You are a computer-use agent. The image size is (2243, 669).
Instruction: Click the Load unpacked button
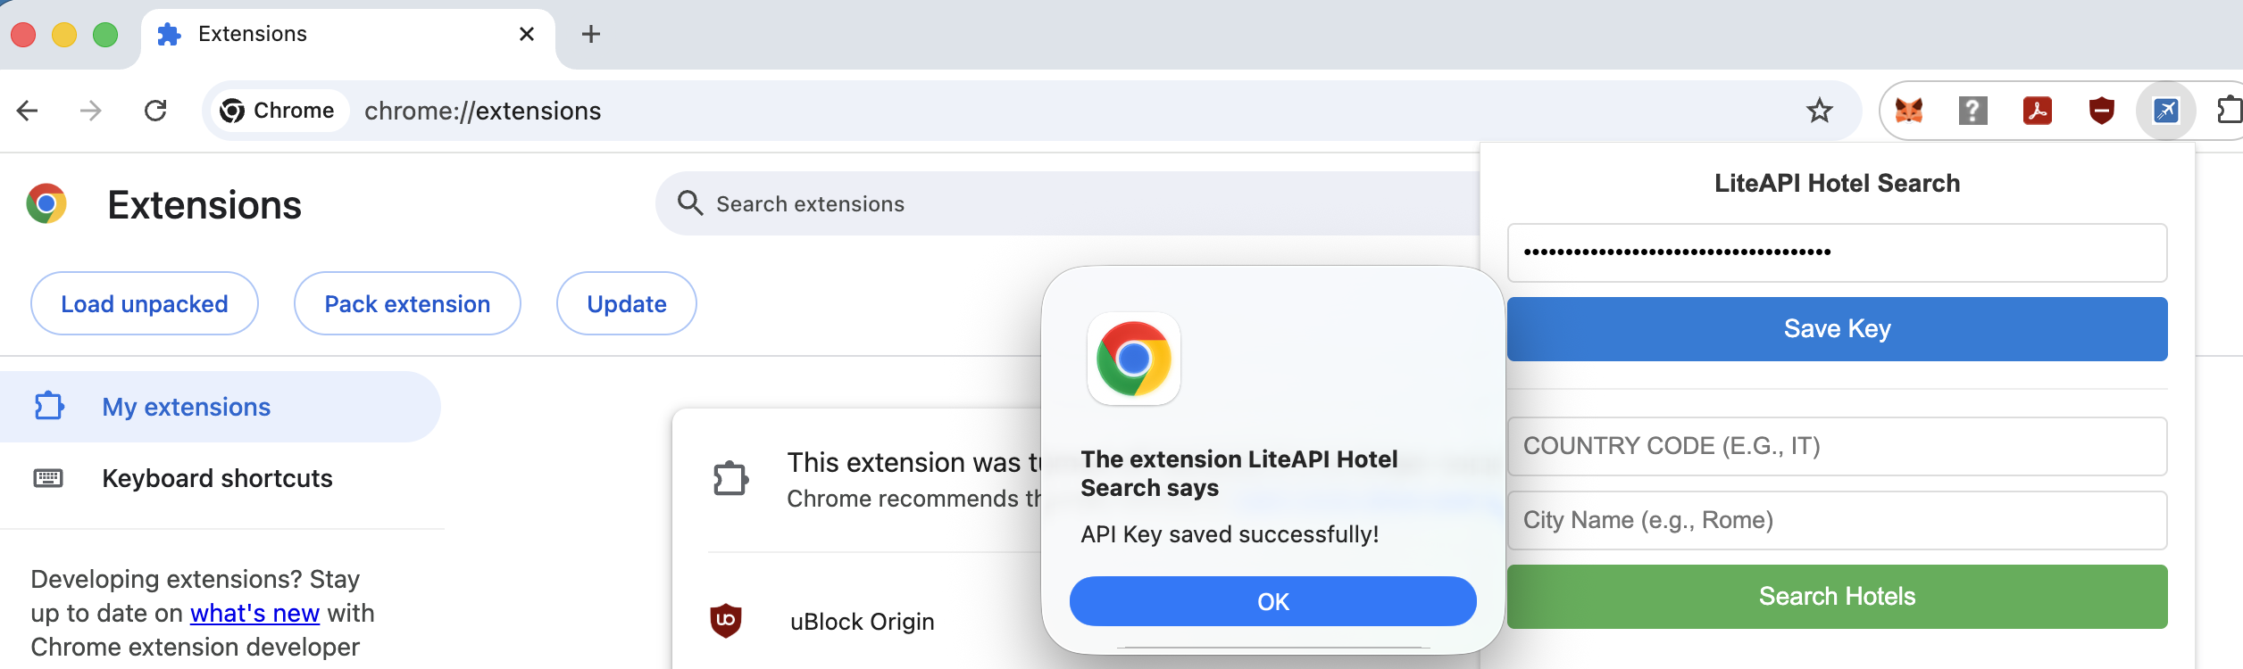point(145,303)
